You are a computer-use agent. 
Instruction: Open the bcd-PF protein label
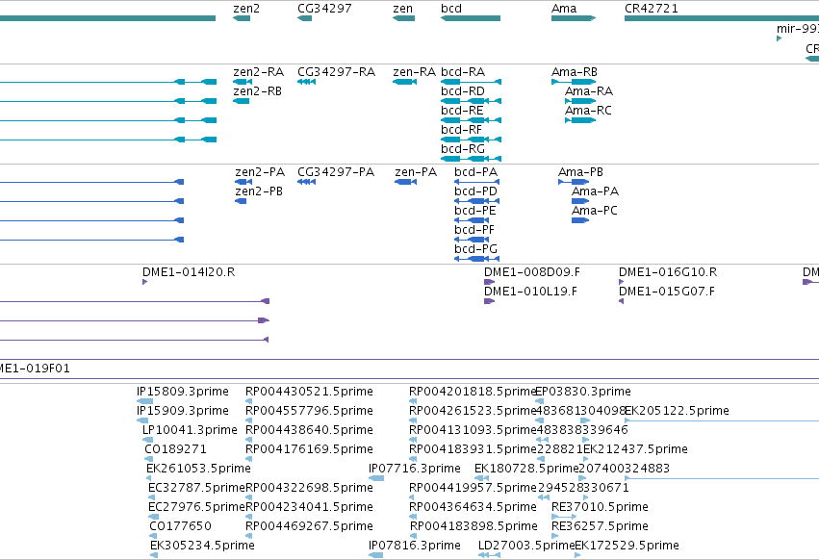tap(474, 230)
